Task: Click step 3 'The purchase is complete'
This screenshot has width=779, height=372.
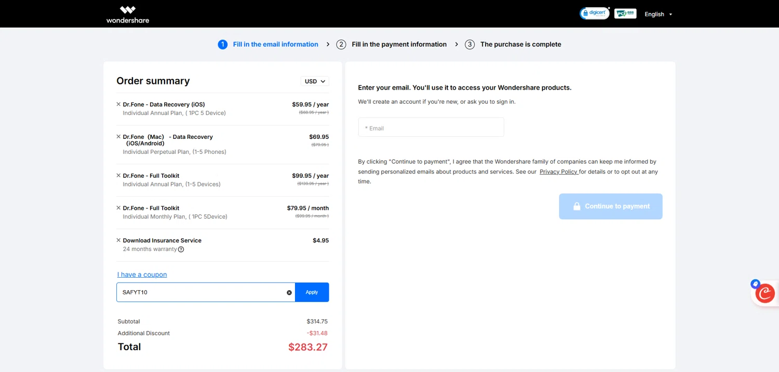Action: pos(513,45)
